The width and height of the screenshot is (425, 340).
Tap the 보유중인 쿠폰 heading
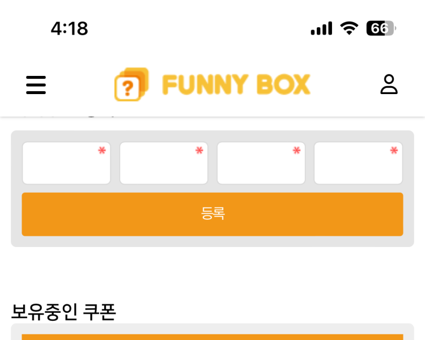tap(63, 312)
